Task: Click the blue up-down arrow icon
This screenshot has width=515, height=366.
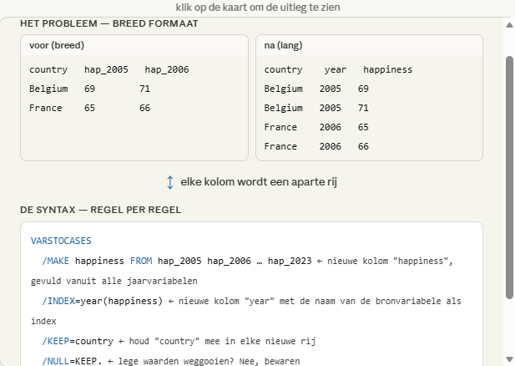Action: tap(169, 182)
